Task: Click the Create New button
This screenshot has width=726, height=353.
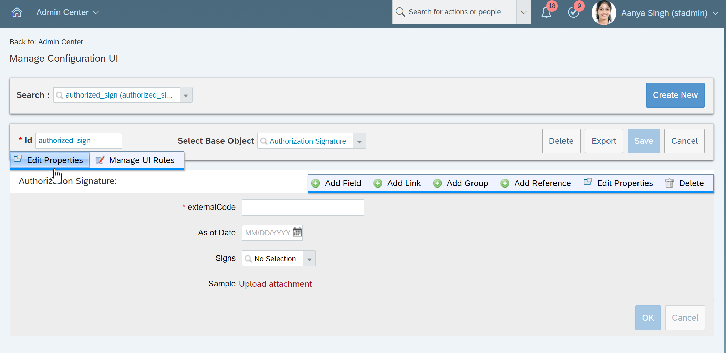Action: click(x=675, y=95)
